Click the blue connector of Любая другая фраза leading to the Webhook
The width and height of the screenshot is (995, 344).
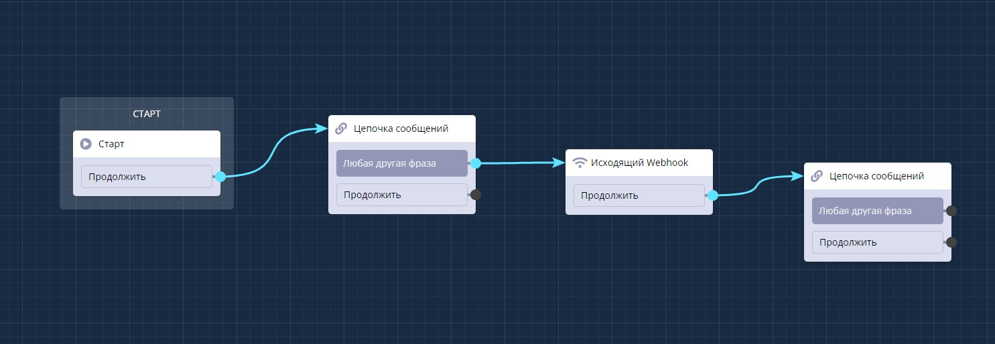pos(476,163)
